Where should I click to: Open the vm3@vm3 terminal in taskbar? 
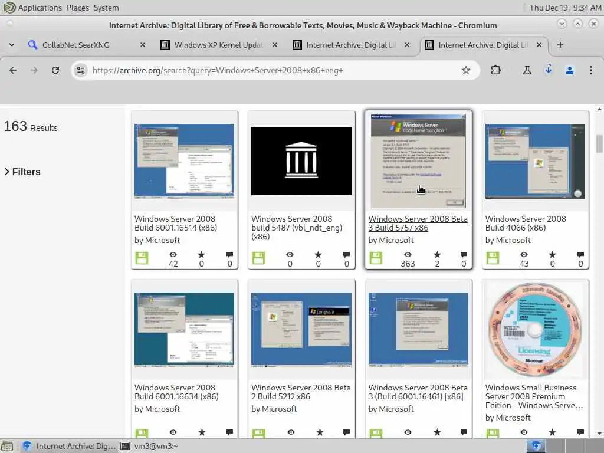150,446
